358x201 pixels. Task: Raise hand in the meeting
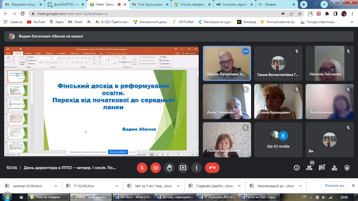point(169,168)
